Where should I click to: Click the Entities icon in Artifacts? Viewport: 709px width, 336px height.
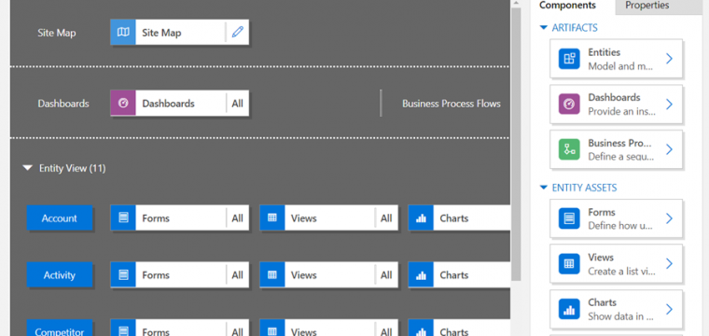(x=569, y=59)
